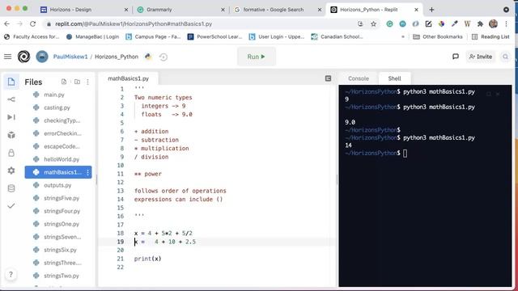
Task: Open the Unit tests checkmark icon
Action: (11, 206)
